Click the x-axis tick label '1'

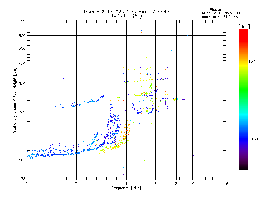[x=27, y=184]
